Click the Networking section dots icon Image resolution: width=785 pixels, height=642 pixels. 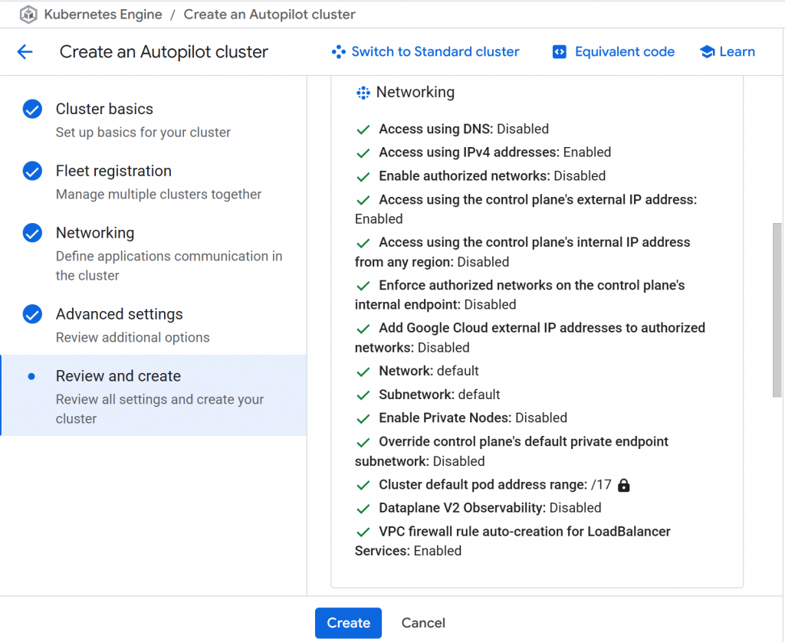pyautogui.click(x=363, y=93)
